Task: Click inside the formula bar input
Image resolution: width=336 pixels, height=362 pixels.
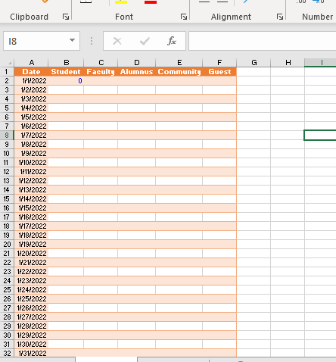Action: click(x=263, y=41)
